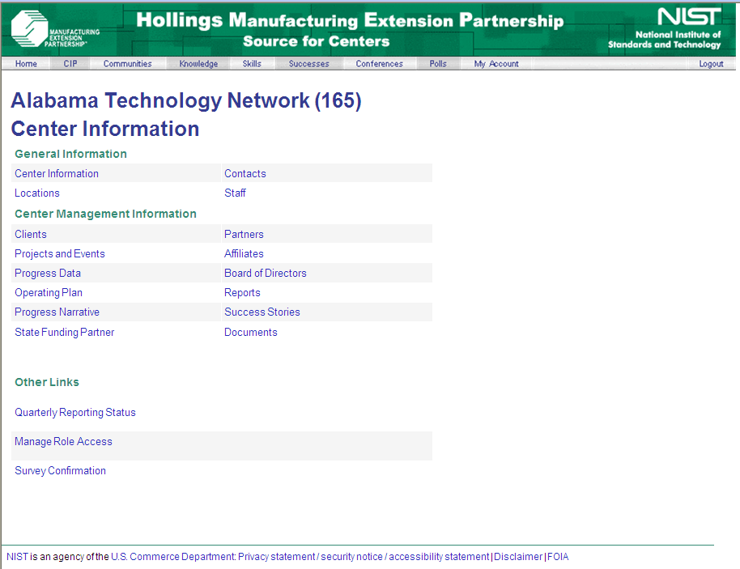Image resolution: width=740 pixels, height=569 pixels.
Task: Open the Communities menu
Action: [127, 64]
